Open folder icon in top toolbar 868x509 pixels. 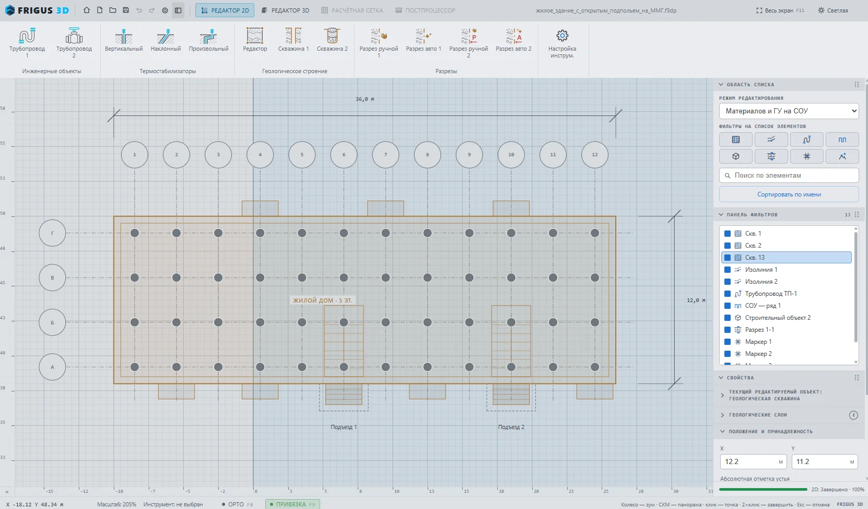(x=113, y=10)
